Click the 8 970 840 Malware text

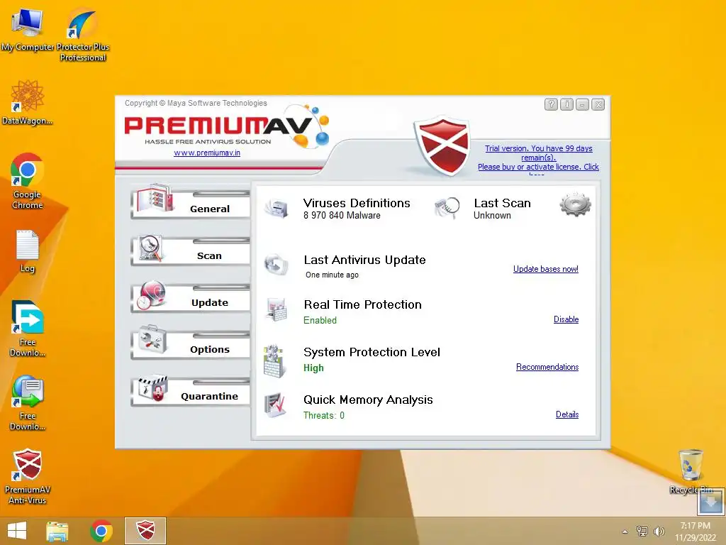click(342, 216)
